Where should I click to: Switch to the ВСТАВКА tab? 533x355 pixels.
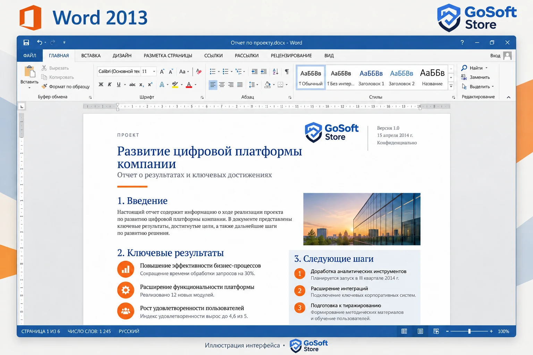coord(91,55)
